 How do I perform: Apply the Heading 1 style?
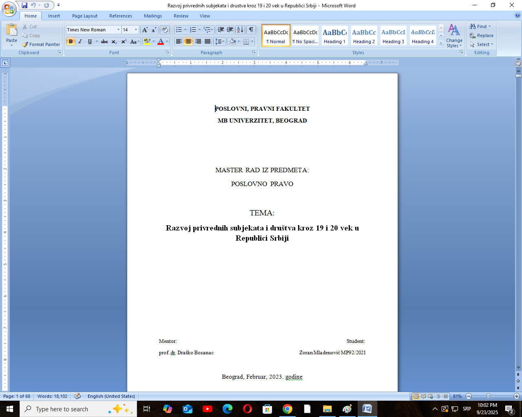click(334, 36)
